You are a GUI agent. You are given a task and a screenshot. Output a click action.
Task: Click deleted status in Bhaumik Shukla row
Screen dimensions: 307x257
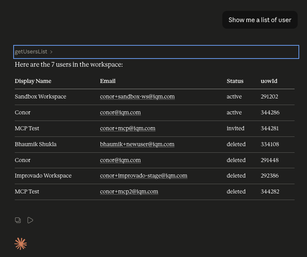pos(236,144)
